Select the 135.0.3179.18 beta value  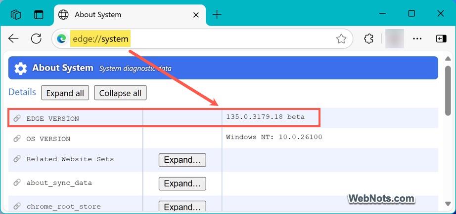pos(266,117)
